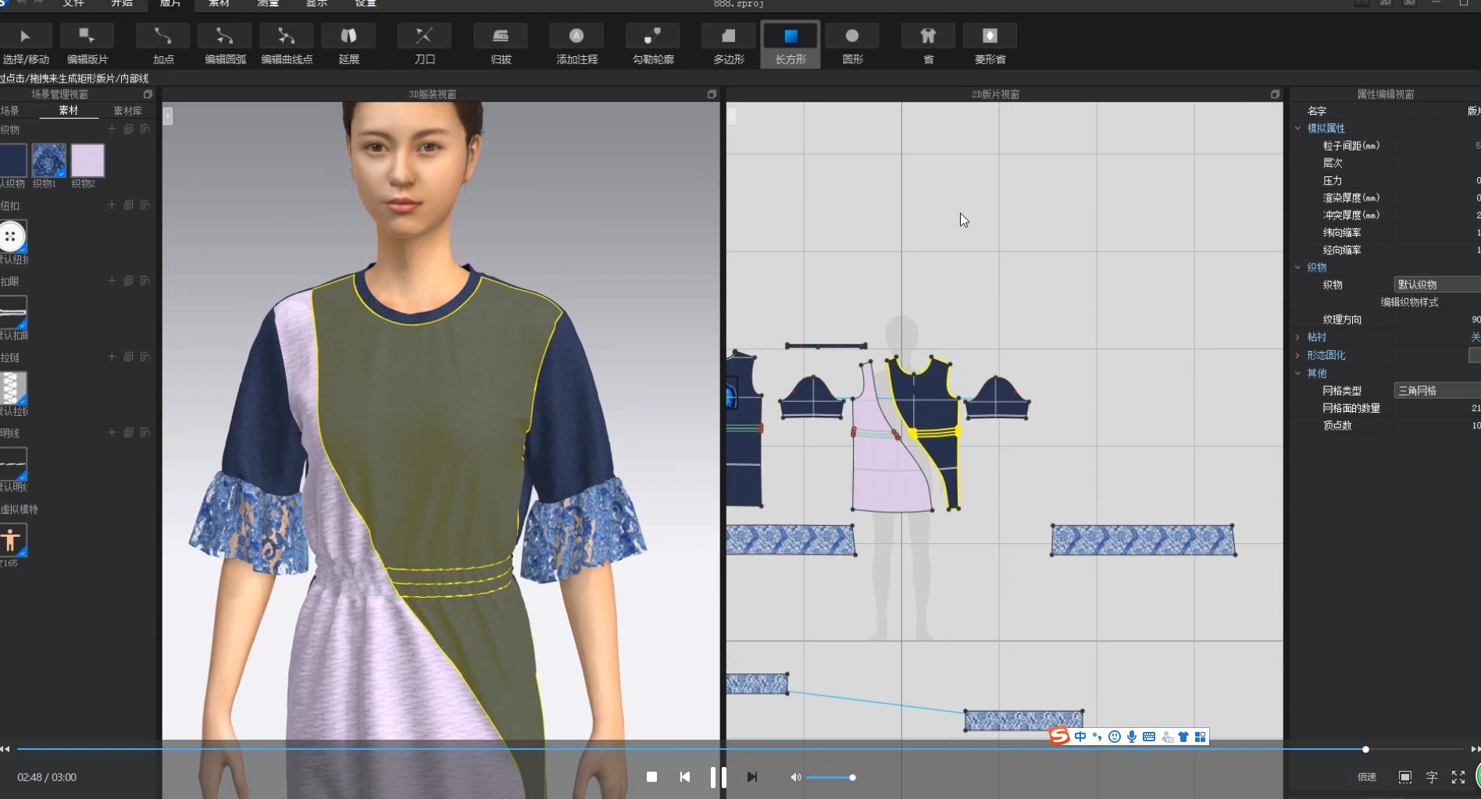
Task: Select the 编辑圆弧 arc editing tool
Action: pyautogui.click(x=223, y=43)
